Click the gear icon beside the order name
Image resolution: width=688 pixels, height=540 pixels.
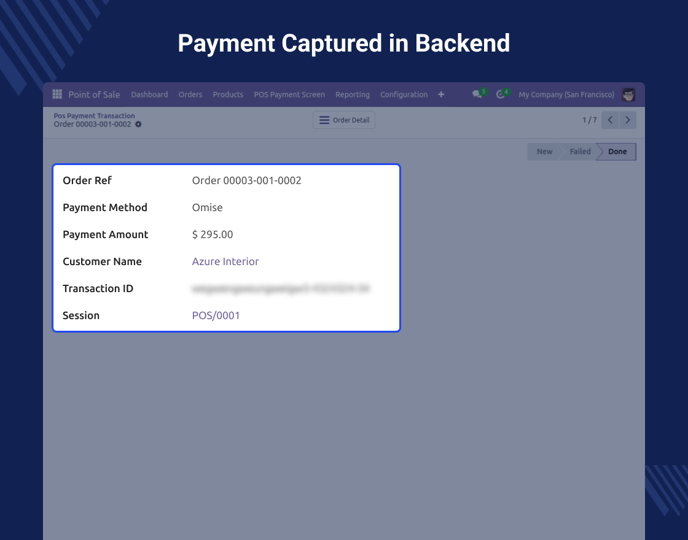coord(138,124)
